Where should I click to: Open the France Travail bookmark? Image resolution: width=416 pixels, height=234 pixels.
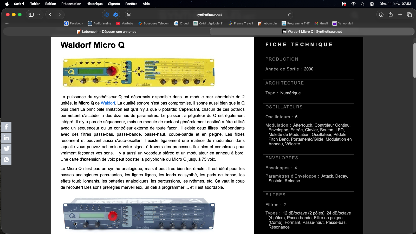coord(240,23)
